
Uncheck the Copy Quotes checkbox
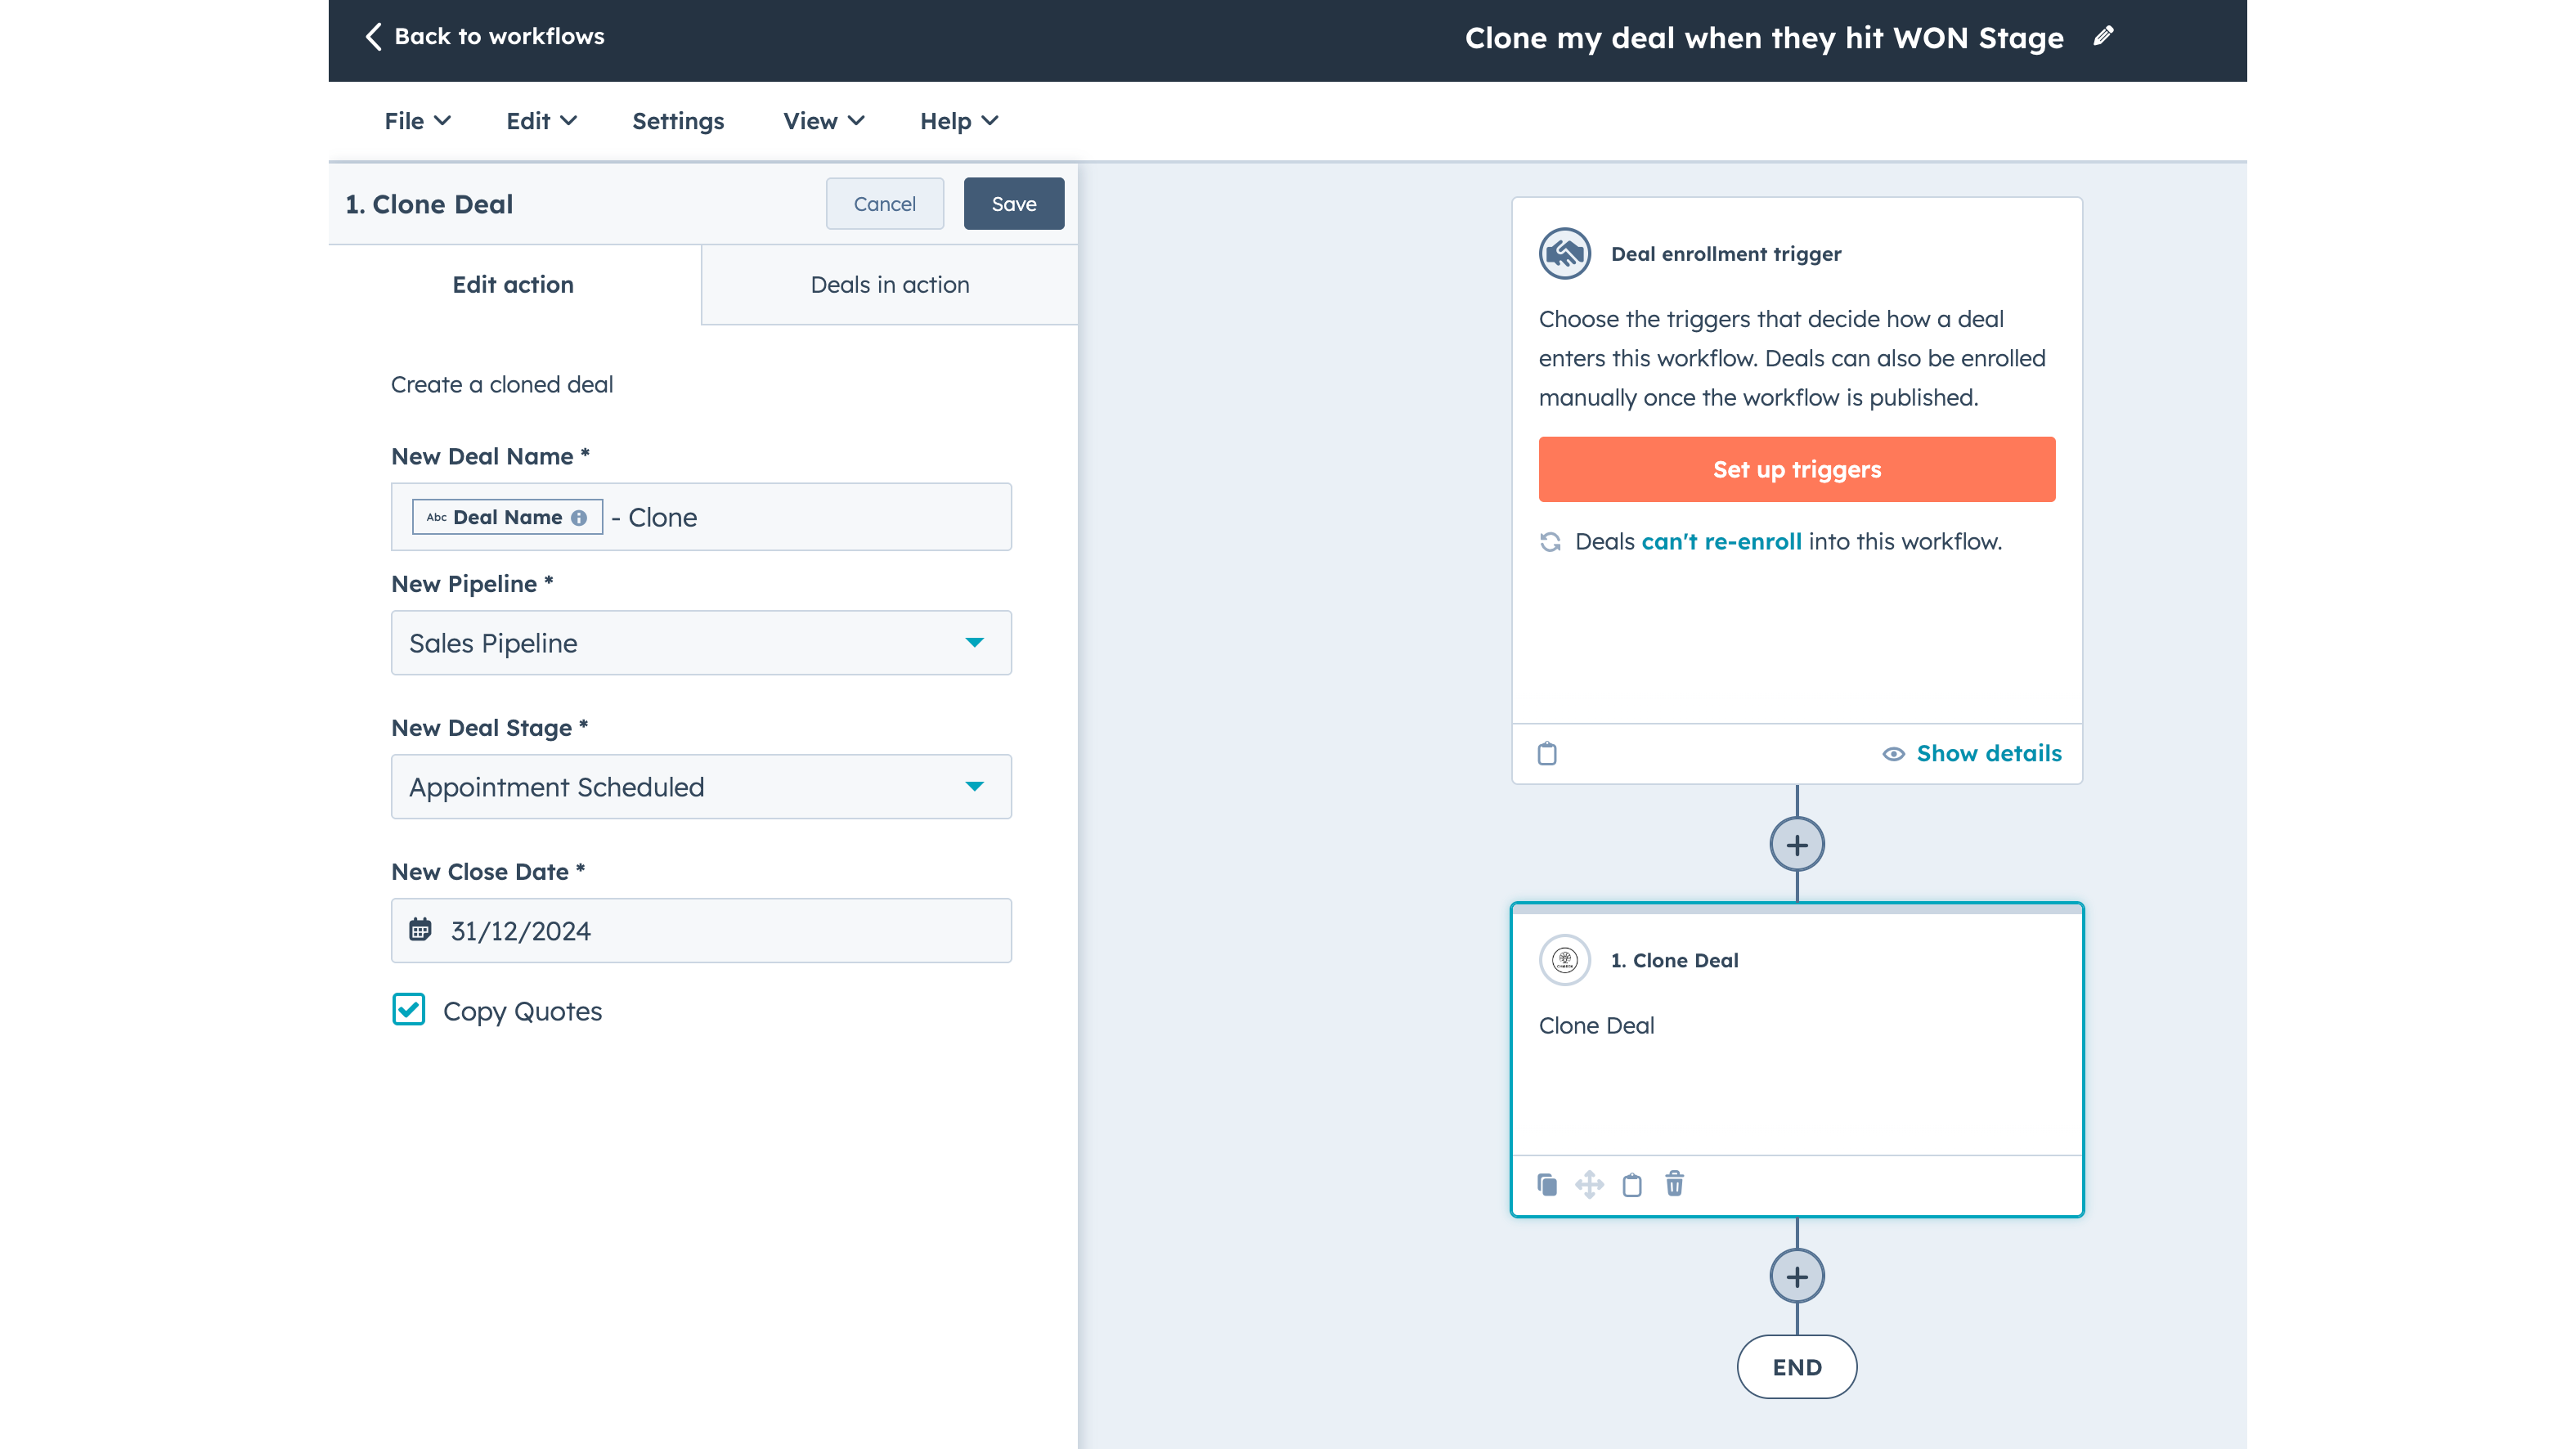coord(409,1010)
